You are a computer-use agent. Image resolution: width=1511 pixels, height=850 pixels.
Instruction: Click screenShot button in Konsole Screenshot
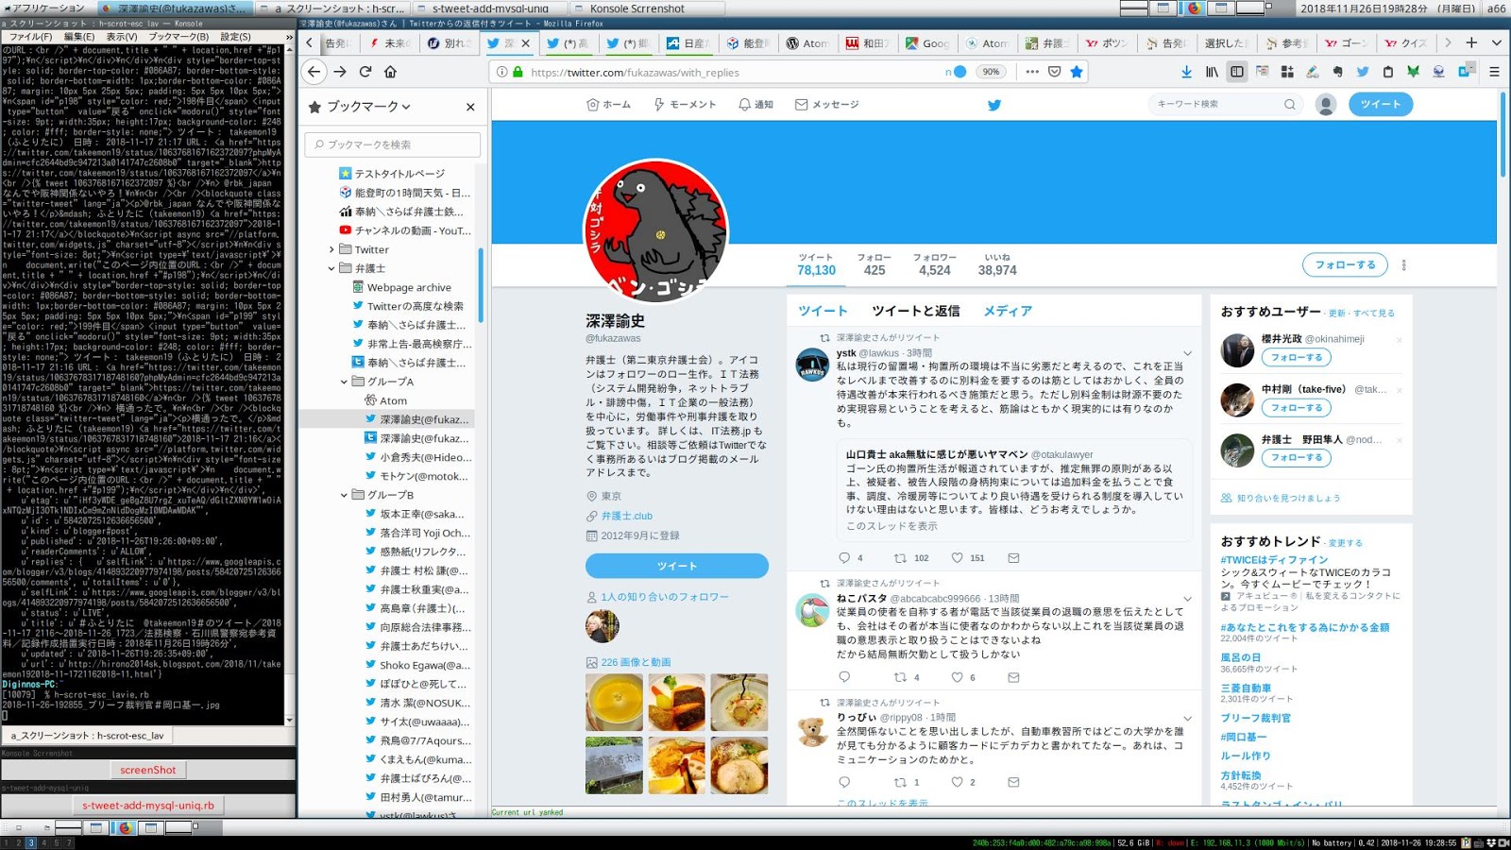(148, 770)
